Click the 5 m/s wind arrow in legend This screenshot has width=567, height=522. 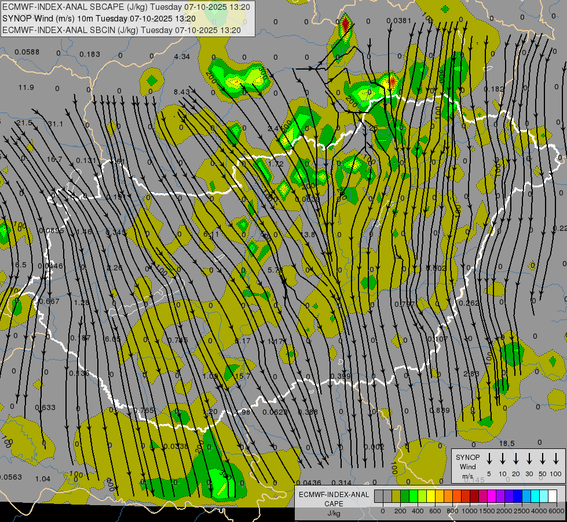point(489,459)
